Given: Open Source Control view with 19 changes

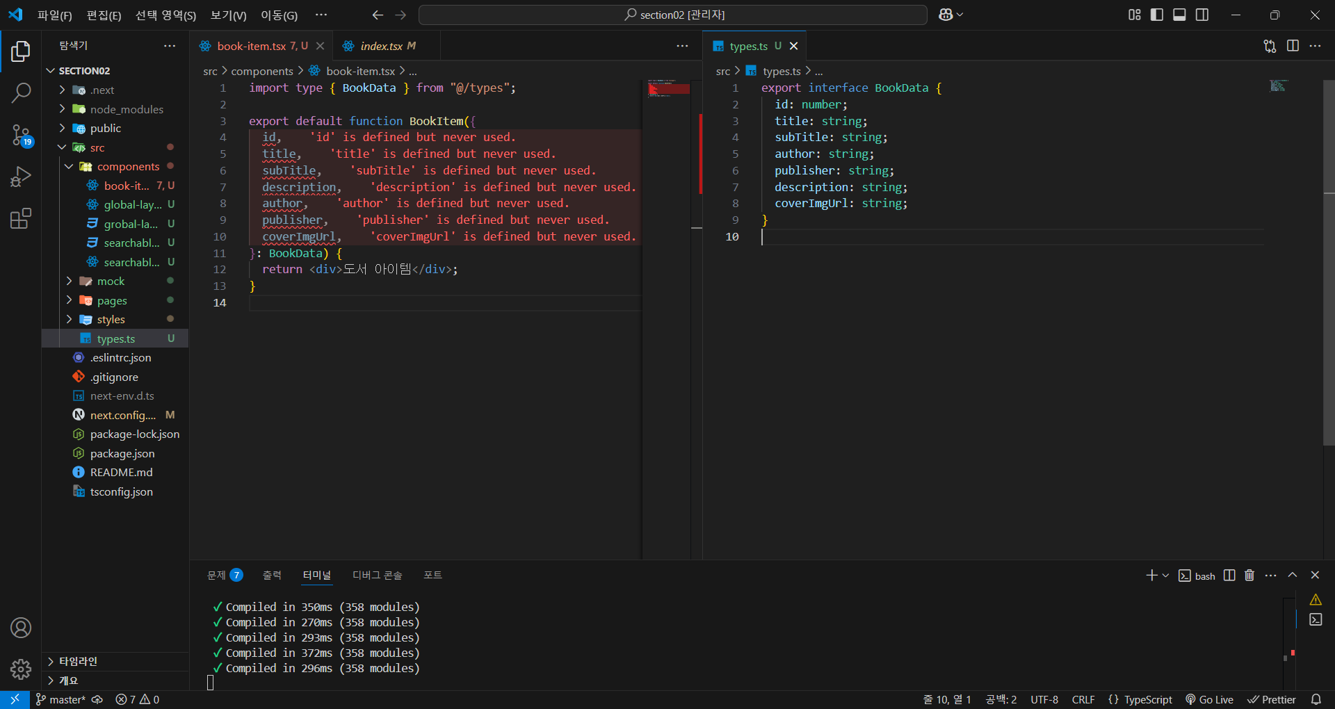Looking at the screenshot, I should tap(21, 135).
